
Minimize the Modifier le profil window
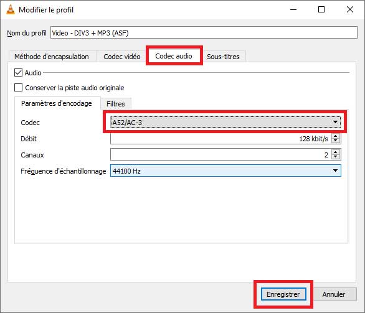pos(293,9)
